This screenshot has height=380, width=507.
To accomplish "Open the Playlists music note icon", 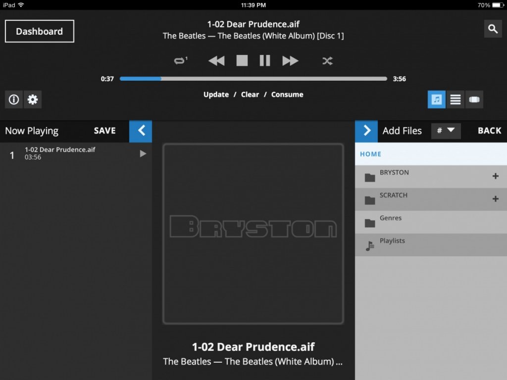I will pyautogui.click(x=370, y=246).
